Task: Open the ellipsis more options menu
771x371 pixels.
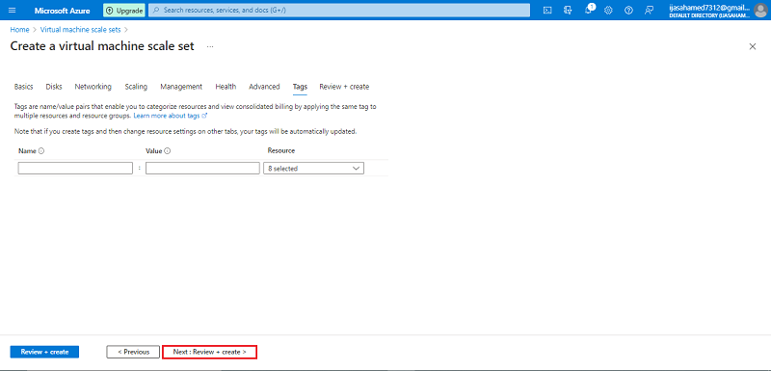Action: tap(210, 46)
